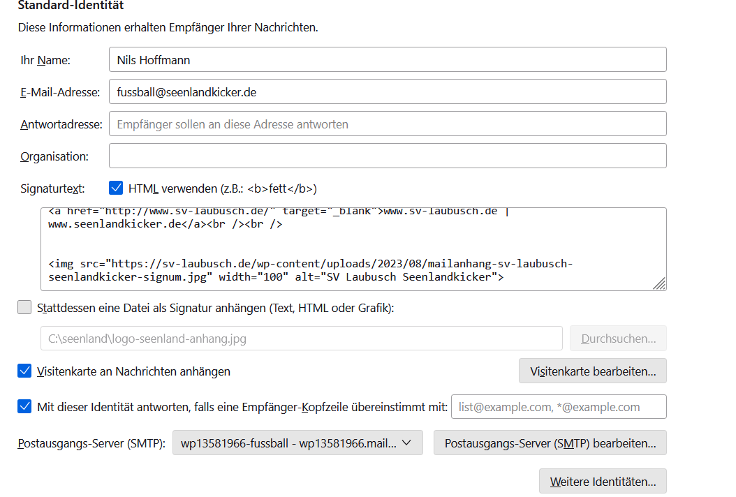Open Postausgangs-Server (SMTP) bearbeiten dialog
The height and width of the screenshot is (497, 736).
[550, 443]
